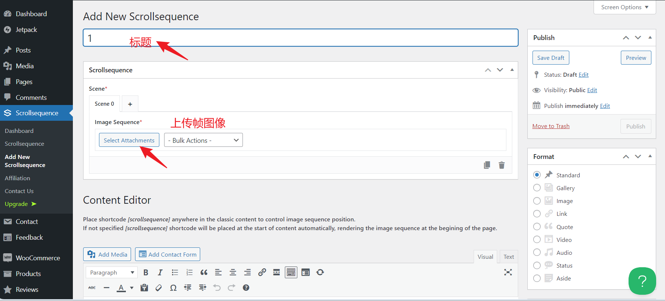
Task: Open the Bulk Actions dropdown
Action: pyautogui.click(x=203, y=140)
